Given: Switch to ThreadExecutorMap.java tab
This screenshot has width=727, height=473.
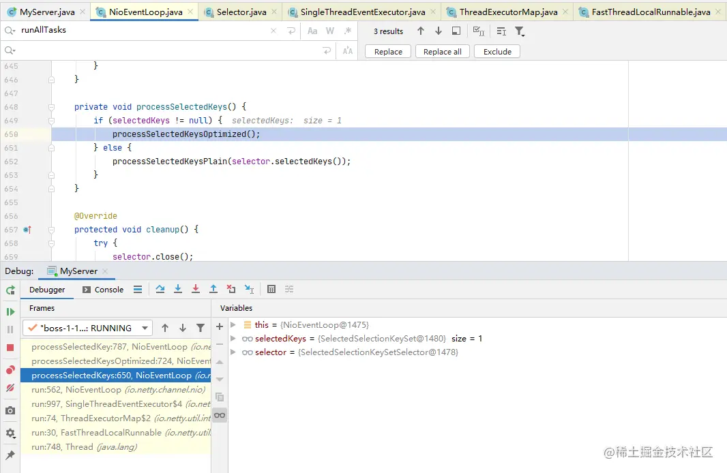Looking at the screenshot, I should coord(508,12).
